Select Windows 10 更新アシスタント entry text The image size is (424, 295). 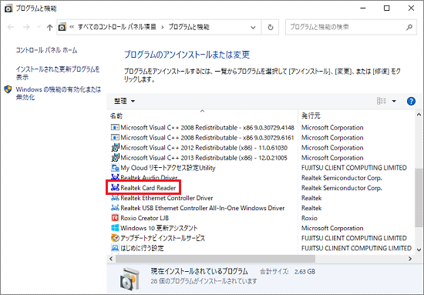[x=159, y=228]
